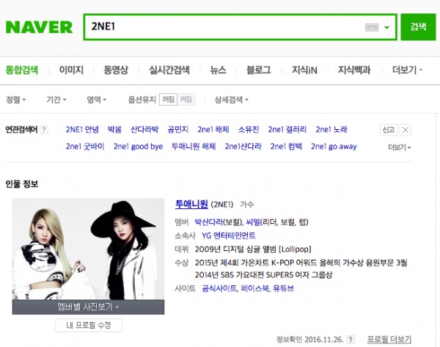Open the on-screen keyboard icon

372,27
